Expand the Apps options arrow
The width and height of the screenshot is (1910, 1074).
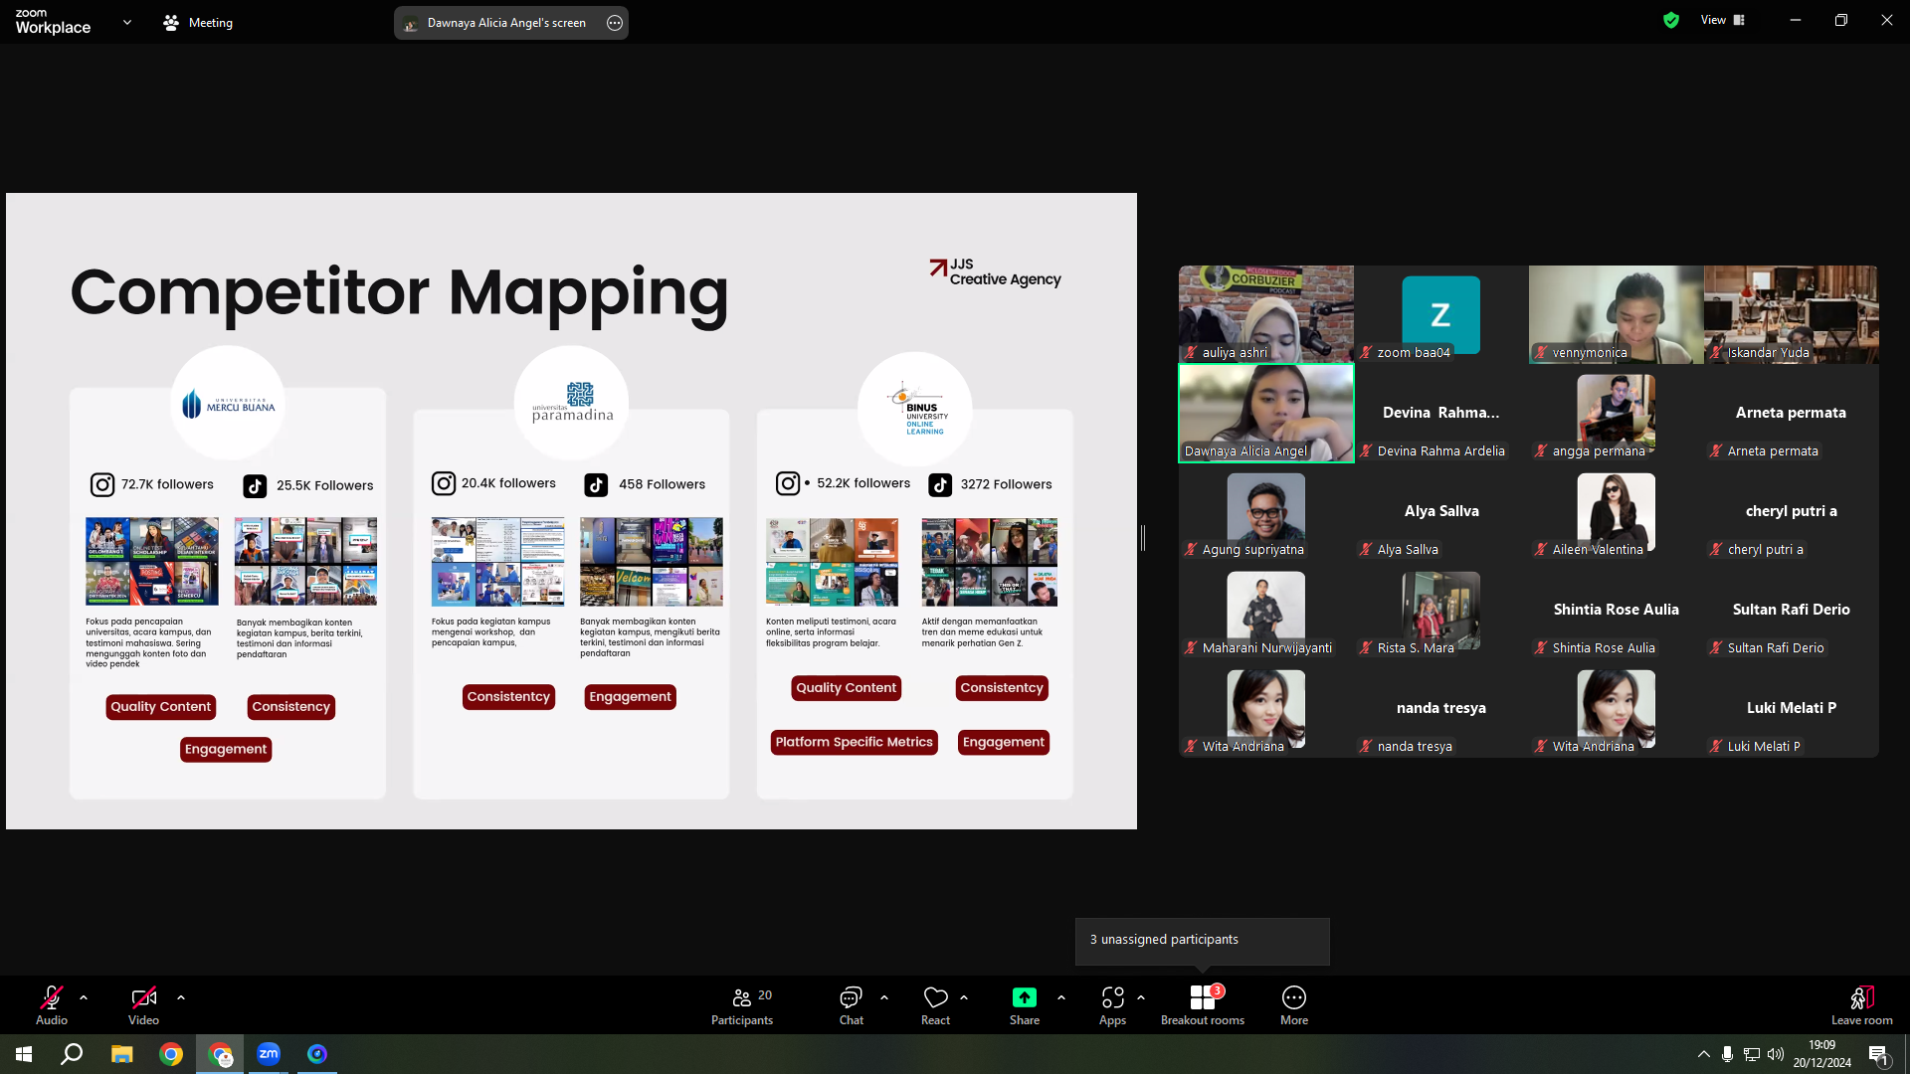(x=1141, y=996)
